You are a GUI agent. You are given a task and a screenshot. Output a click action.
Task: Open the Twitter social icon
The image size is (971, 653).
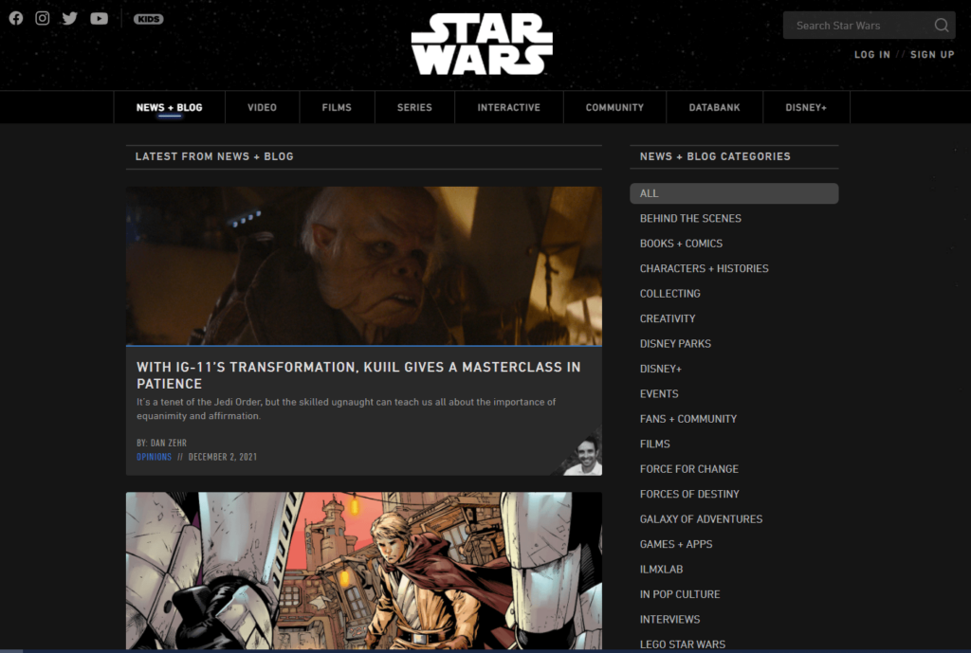coord(70,19)
